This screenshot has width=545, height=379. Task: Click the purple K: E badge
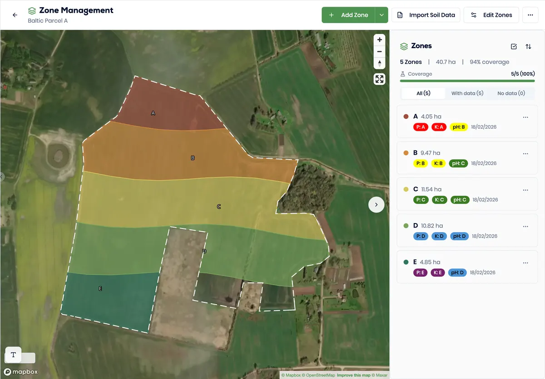(x=438, y=273)
